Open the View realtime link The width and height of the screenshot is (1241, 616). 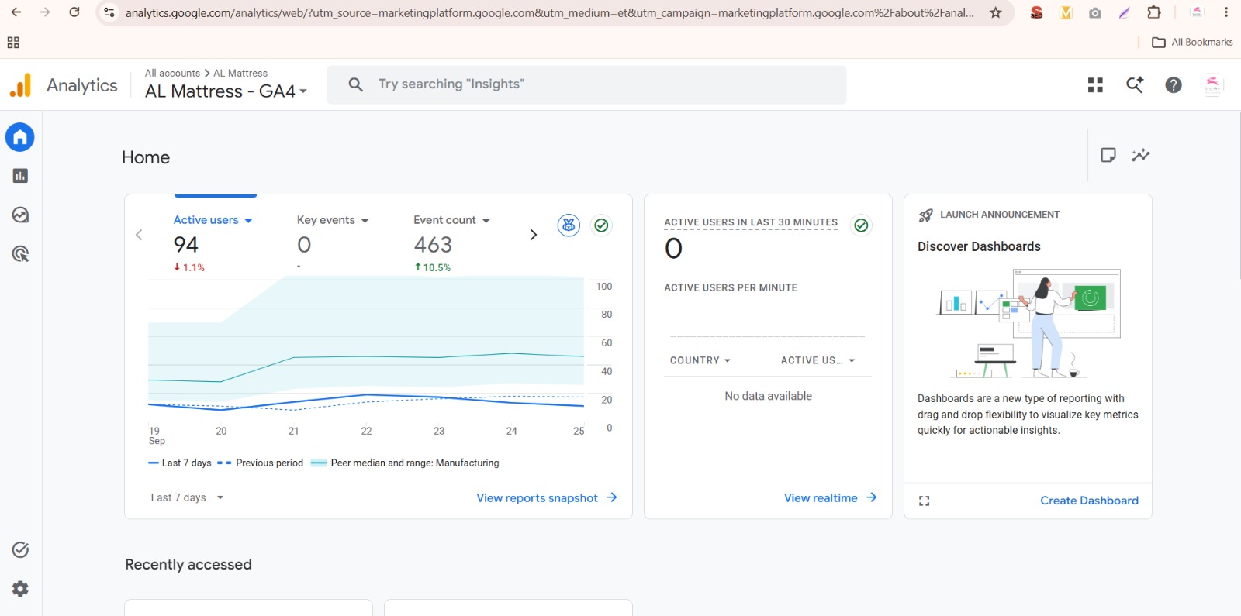(x=831, y=498)
